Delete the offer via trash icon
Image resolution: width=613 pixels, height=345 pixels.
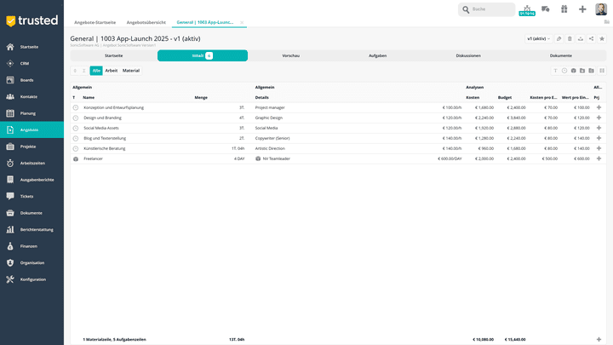[570, 38]
